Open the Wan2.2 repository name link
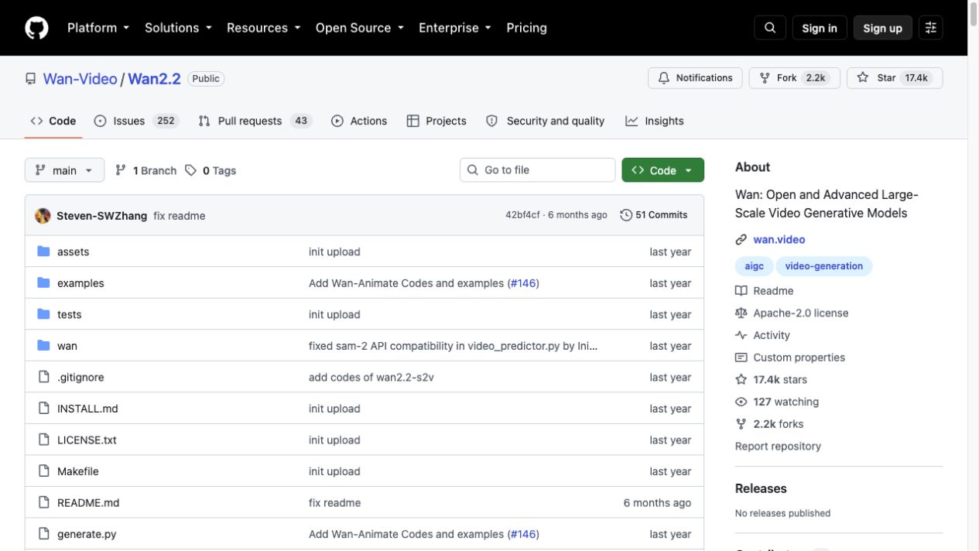 click(x=154, y=79)
